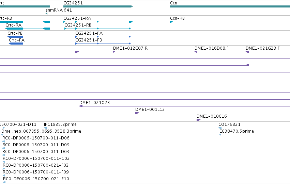Viewport: 290px width, 184px height.
Task: Click the snmRNA:641 label
Action: click(x=59, y=10)
